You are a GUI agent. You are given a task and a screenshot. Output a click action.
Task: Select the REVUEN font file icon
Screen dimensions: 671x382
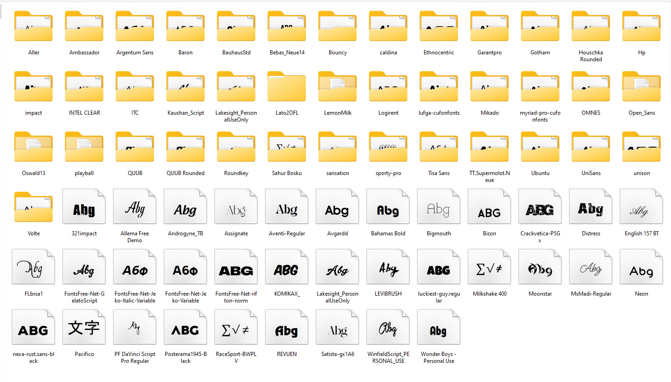click(287, 327)
